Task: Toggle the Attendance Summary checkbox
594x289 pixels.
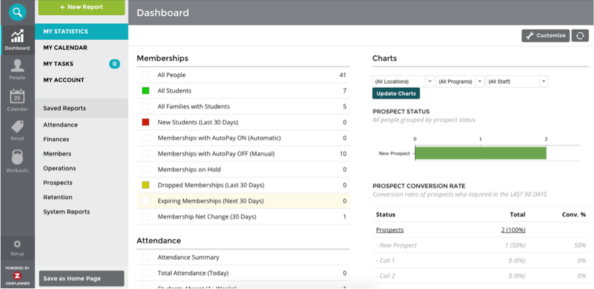Action: coord(145,257)
